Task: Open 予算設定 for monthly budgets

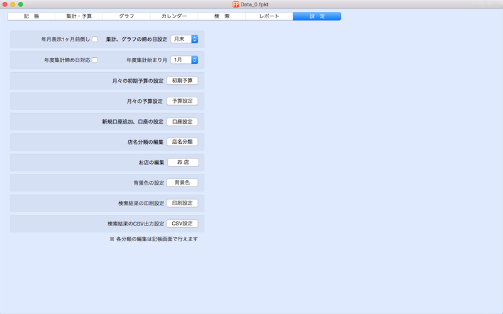Action: pos(182,101)
